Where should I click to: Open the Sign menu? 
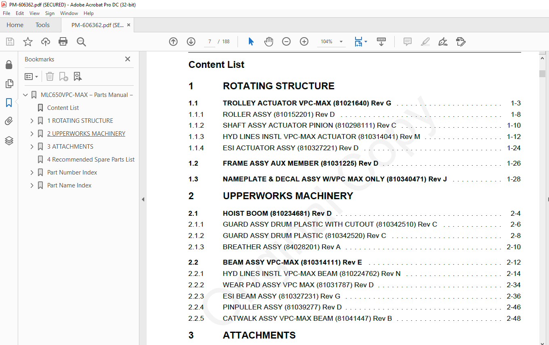[x=50, y=13]
